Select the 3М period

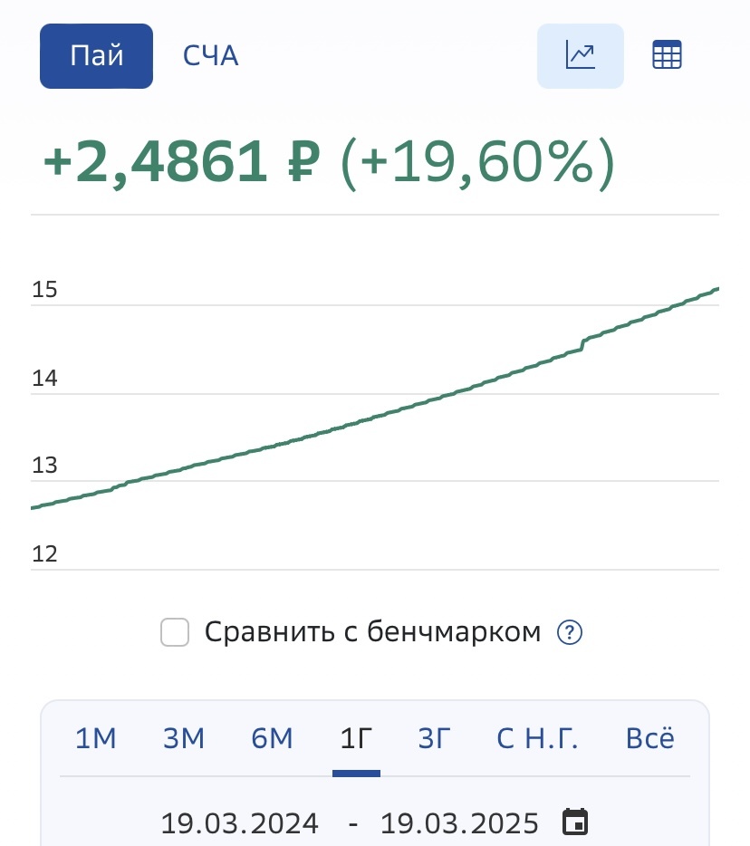click(x=183, y=738)
